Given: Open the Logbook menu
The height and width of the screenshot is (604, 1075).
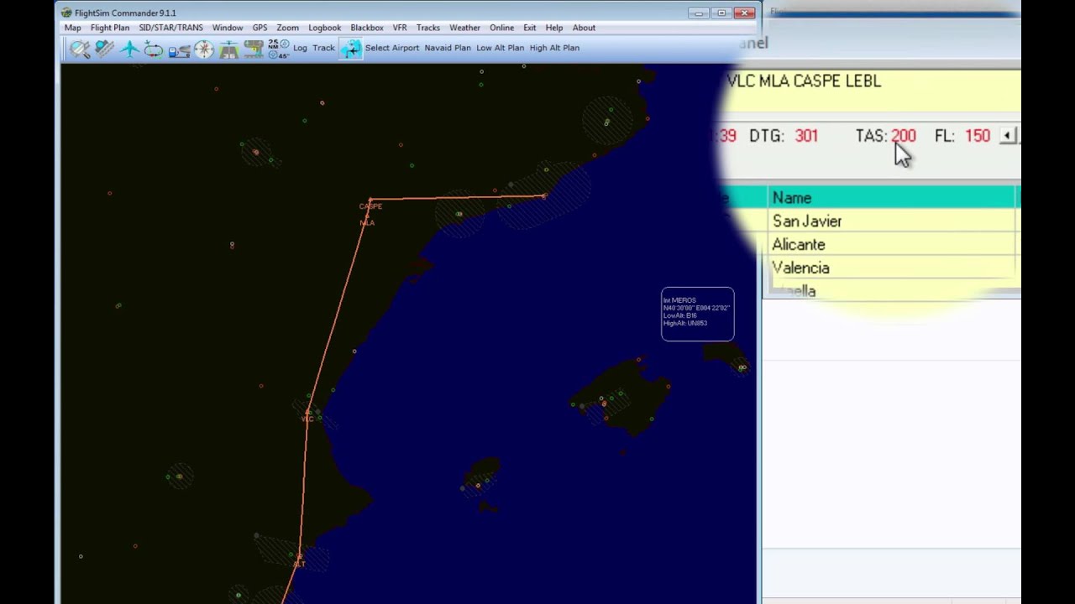Looking at the screenshot, I should (x=324, y=28).
